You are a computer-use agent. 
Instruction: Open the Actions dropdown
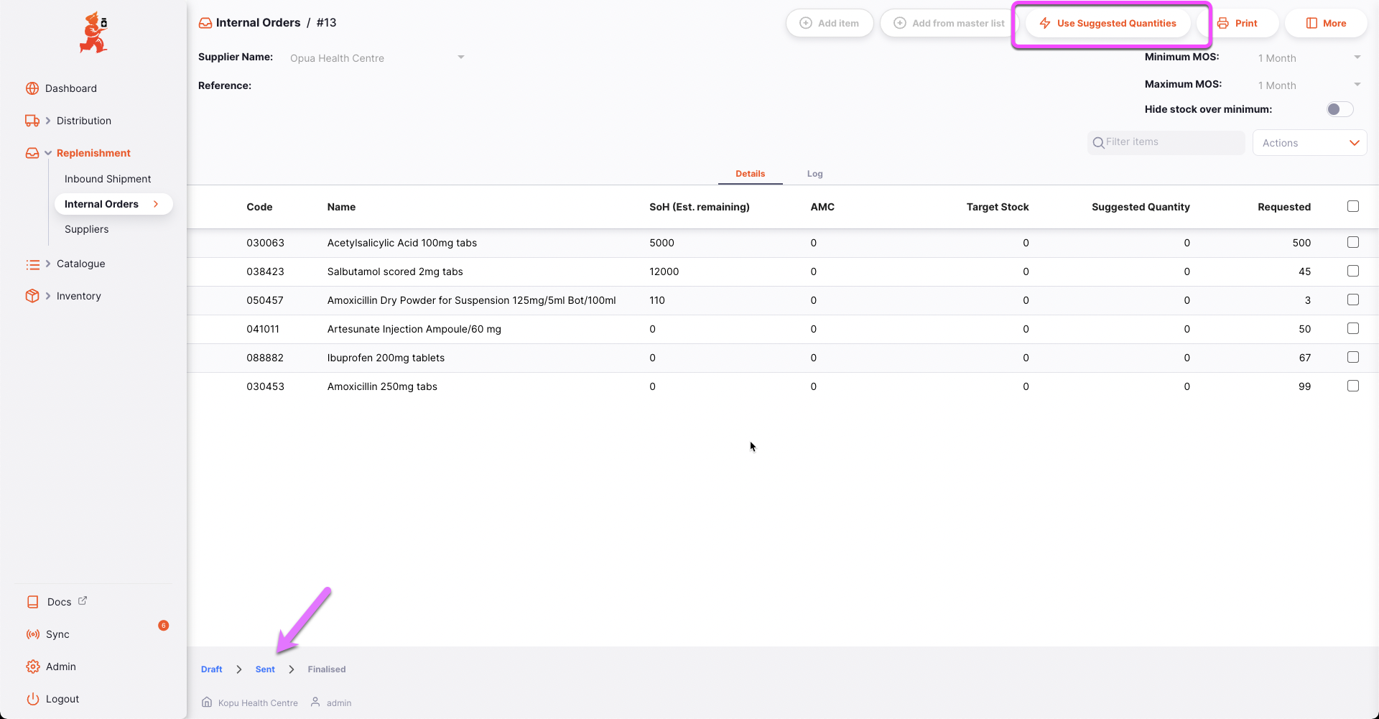1309,142
